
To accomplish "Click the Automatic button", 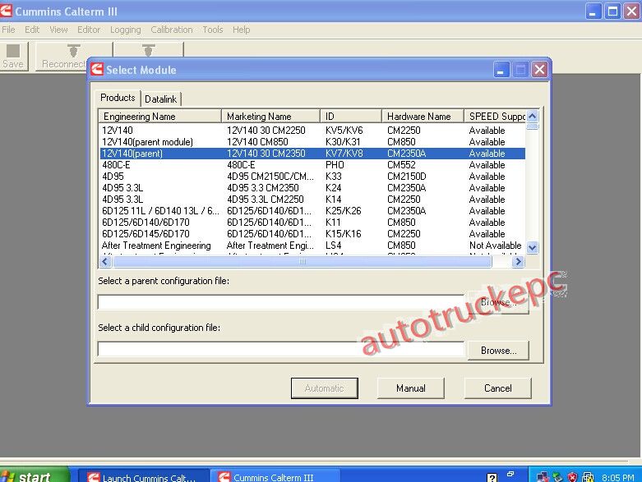I will coord(324,388).
